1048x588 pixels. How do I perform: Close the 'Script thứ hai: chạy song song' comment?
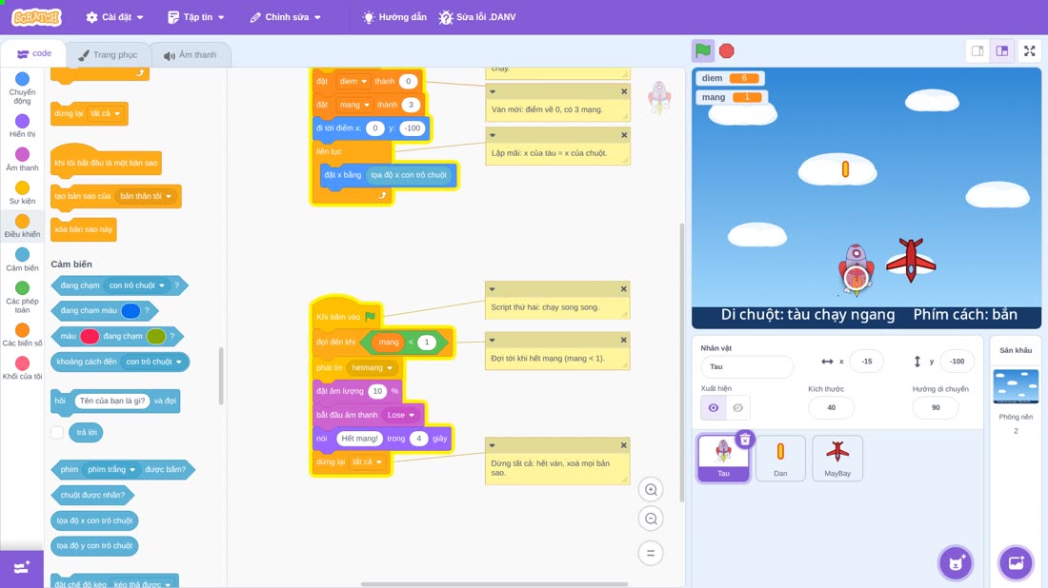click(624, 289)
